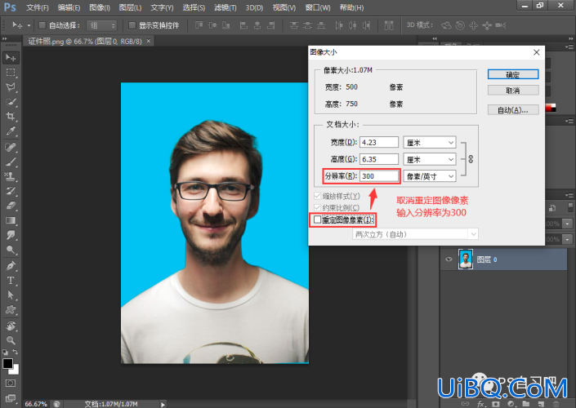Select the Pen tool

[11, 266]
